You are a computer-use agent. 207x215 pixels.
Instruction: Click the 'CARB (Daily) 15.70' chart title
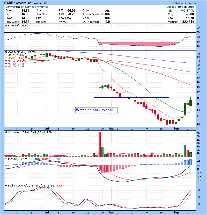pyautogui.click(x=22, y=52)
